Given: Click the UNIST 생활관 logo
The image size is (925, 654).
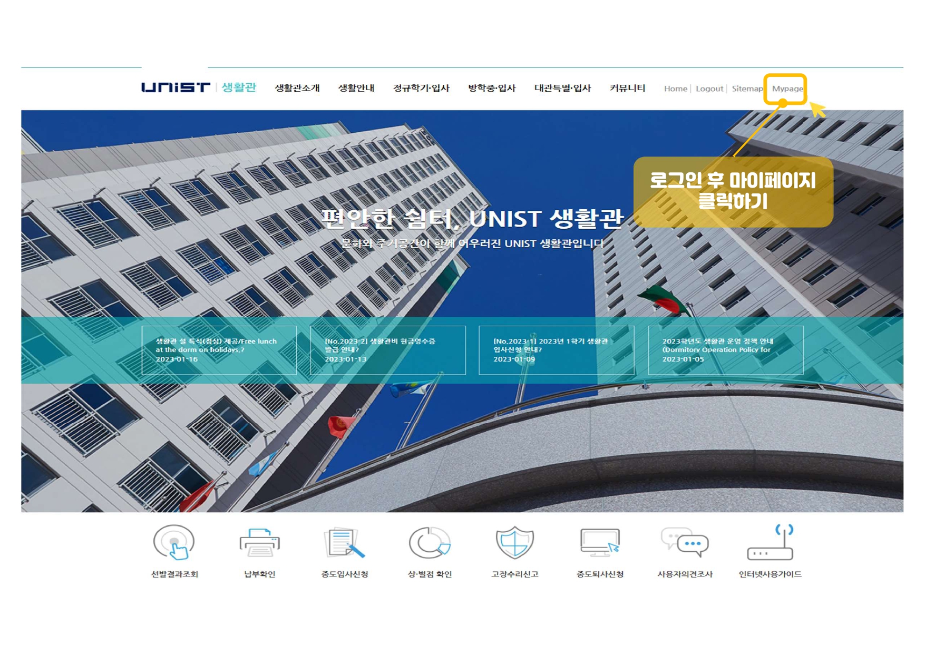Looking at the screenshot, I should pyautogui.click(x=198, y=87).
